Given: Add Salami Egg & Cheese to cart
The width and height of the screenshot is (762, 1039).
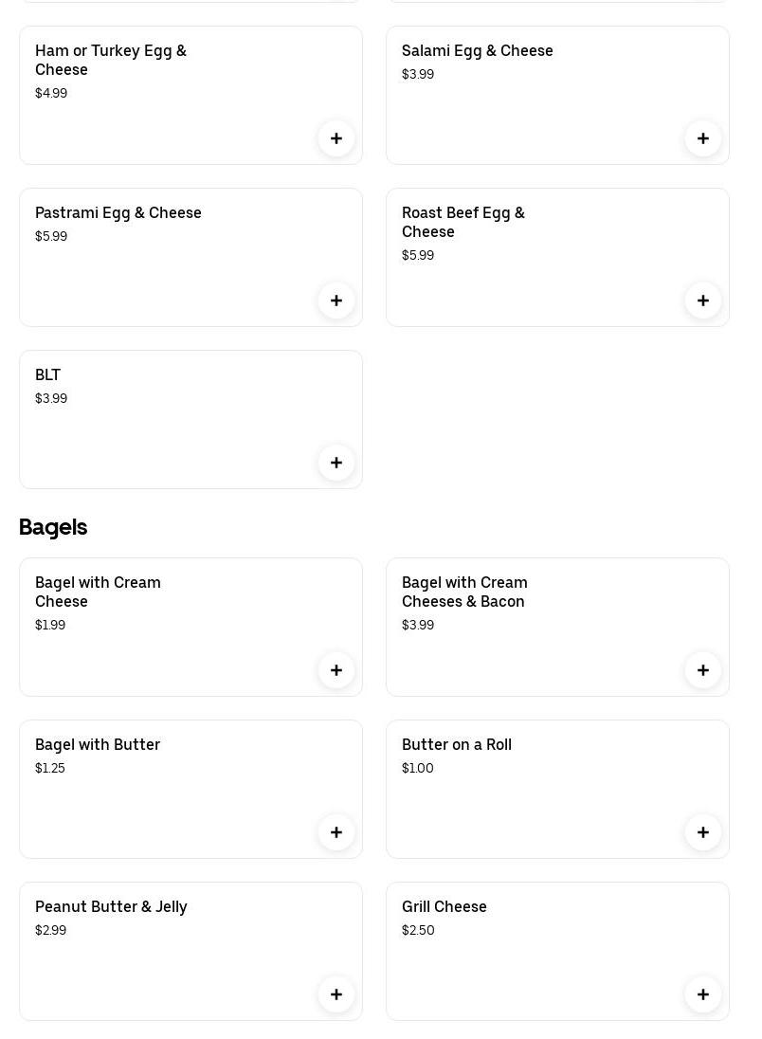Looking at the screenshot, I should (x=703, y=138).
